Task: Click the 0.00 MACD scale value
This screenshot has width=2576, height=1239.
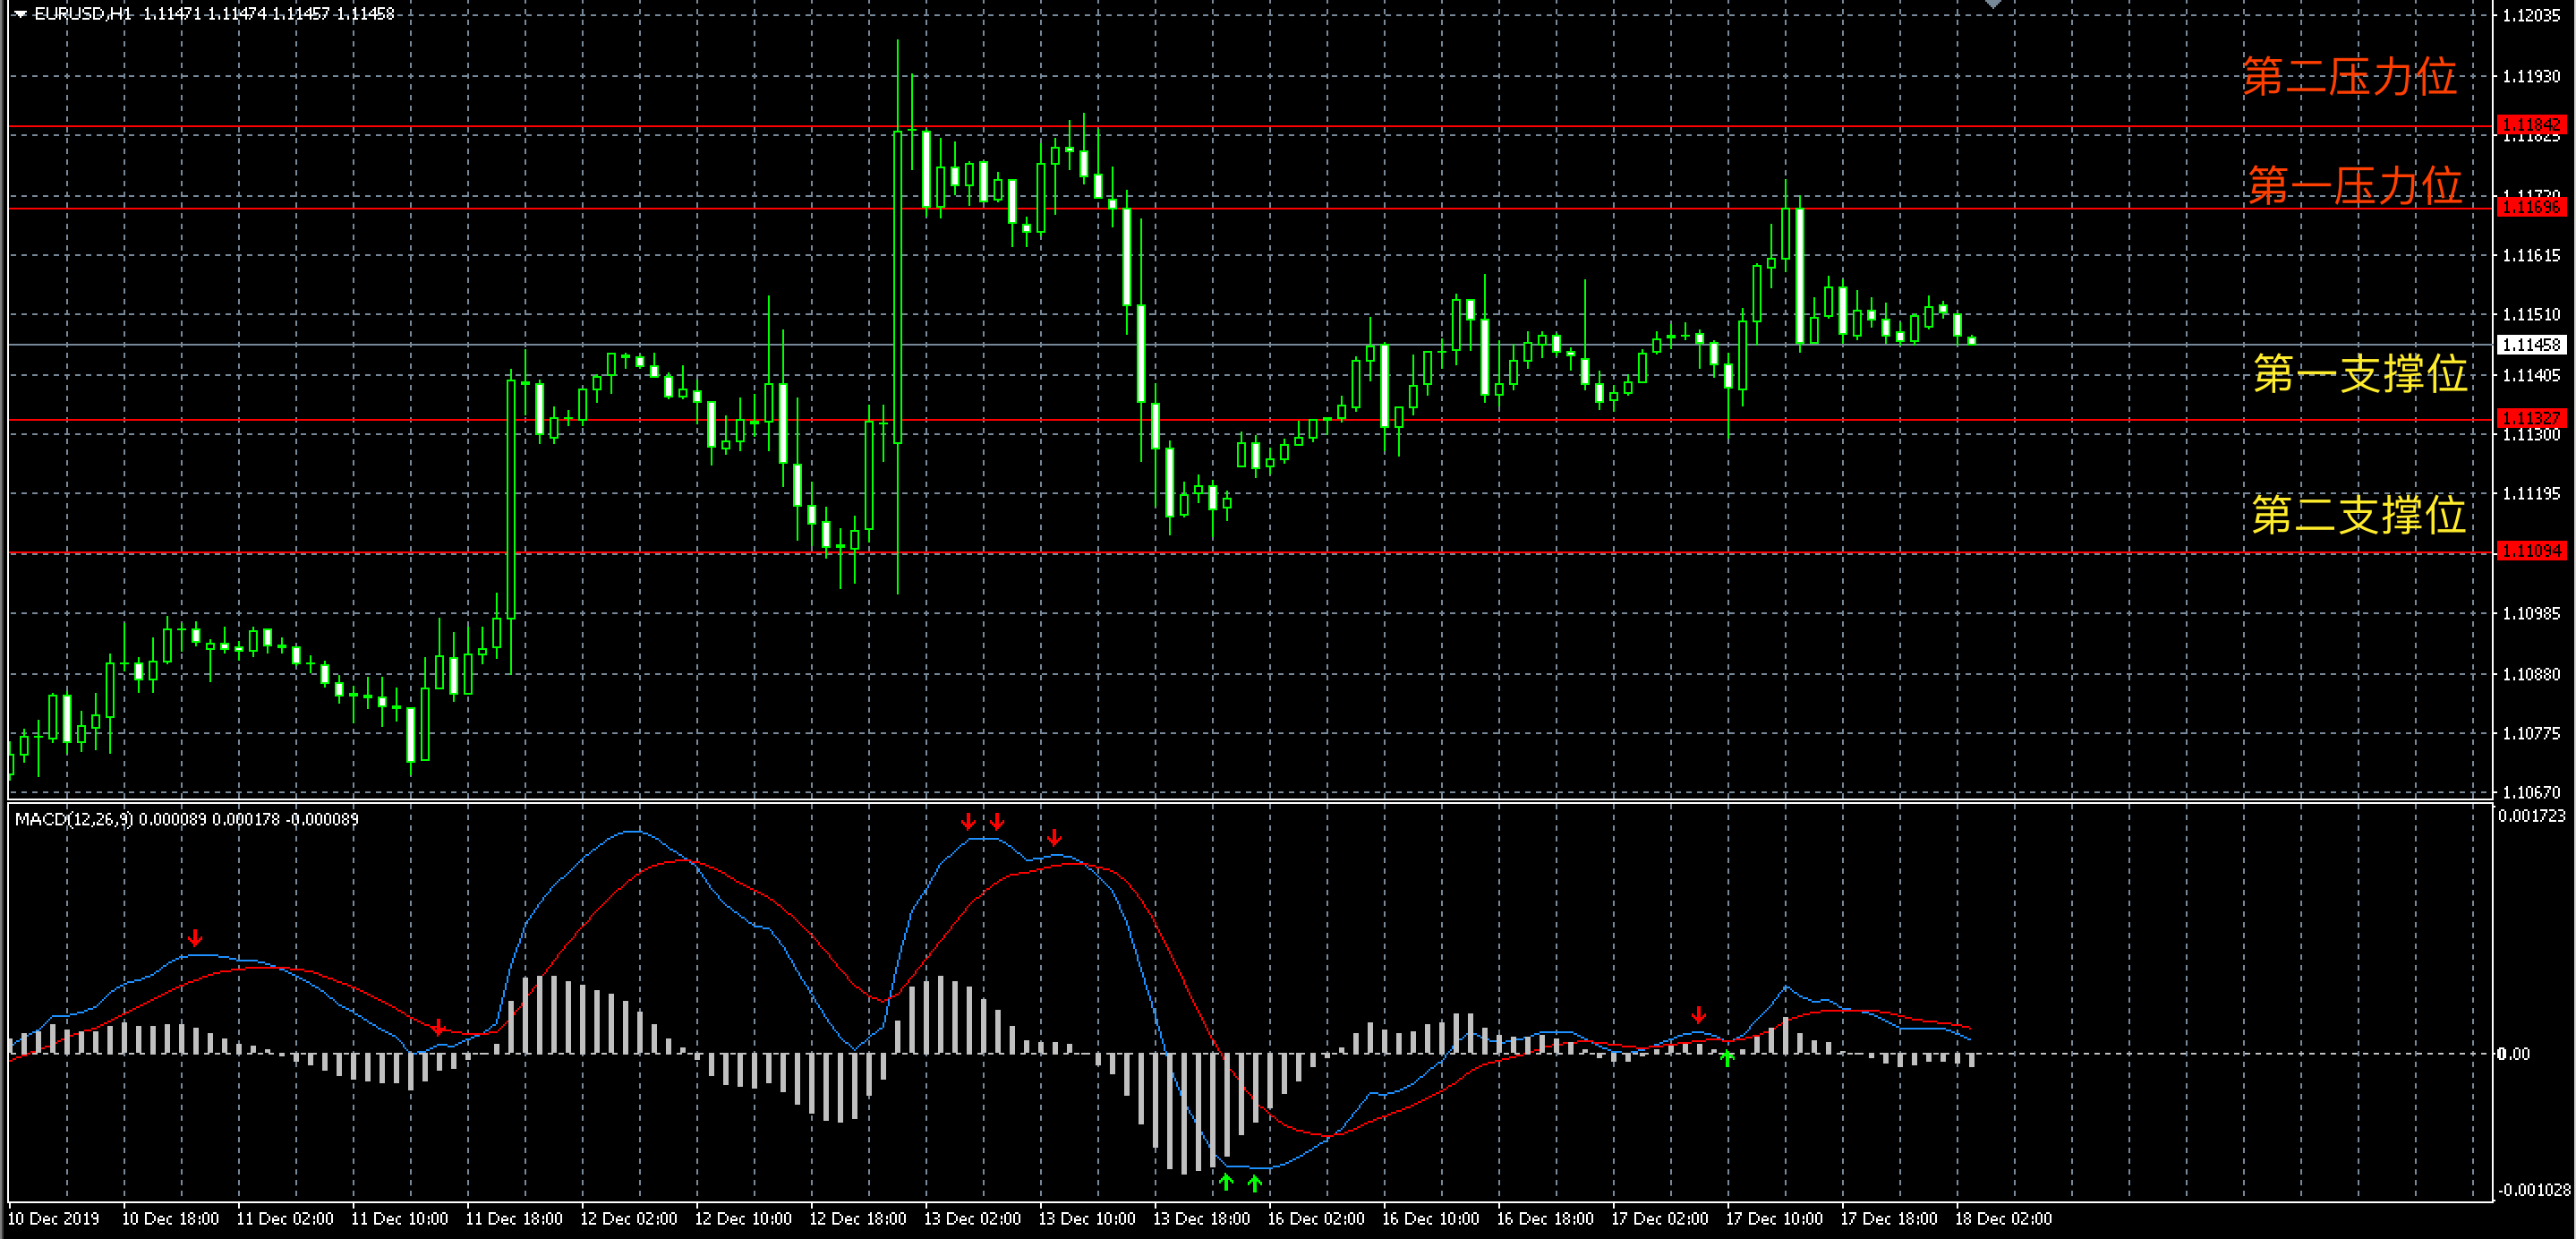Action: pyautogui.click(x=2514, y=1054)
